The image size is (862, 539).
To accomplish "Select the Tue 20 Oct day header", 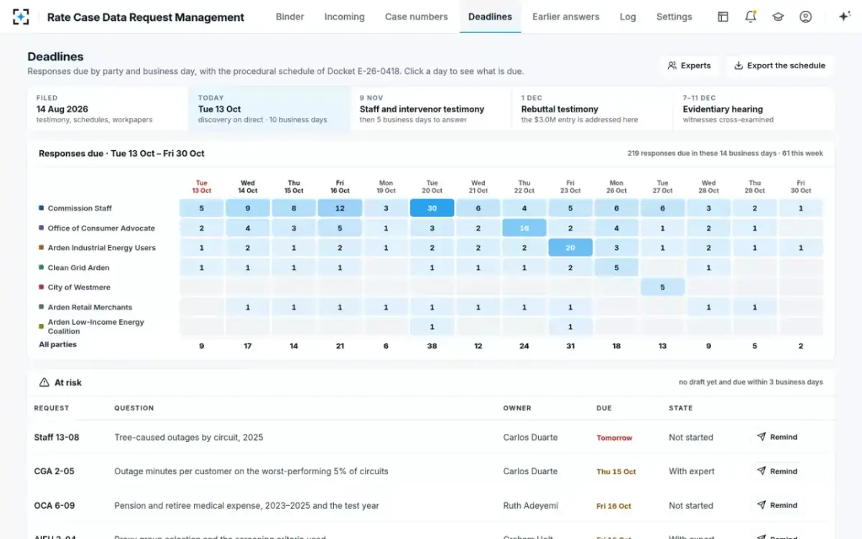I will click(432, 187).
